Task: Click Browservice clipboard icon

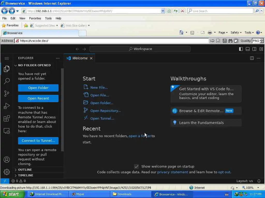Action: [236, 41]
